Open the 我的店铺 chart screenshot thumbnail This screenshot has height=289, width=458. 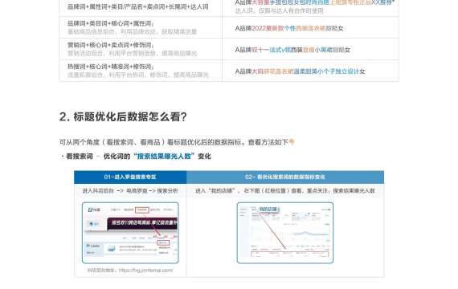(x=285, y=233)
